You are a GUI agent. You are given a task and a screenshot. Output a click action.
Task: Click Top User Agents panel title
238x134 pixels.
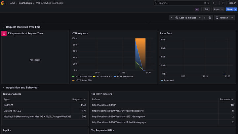12,94
